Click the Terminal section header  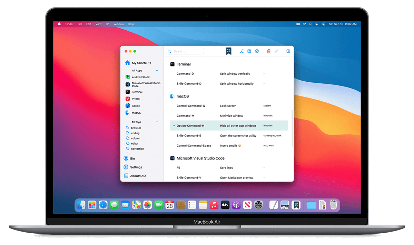[x=180, y=64]
